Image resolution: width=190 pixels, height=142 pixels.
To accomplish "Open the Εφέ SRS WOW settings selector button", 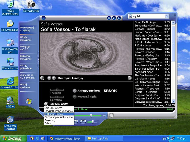I will 46,104.
